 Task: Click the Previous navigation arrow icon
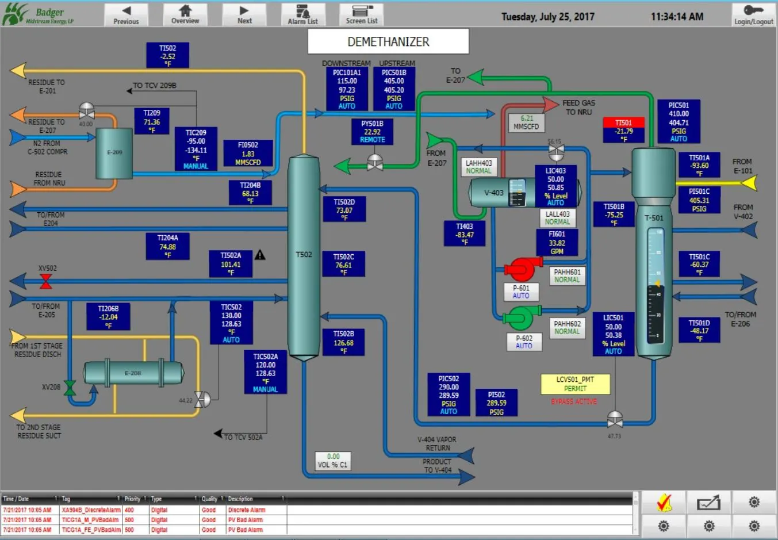[x=126, y=14]
